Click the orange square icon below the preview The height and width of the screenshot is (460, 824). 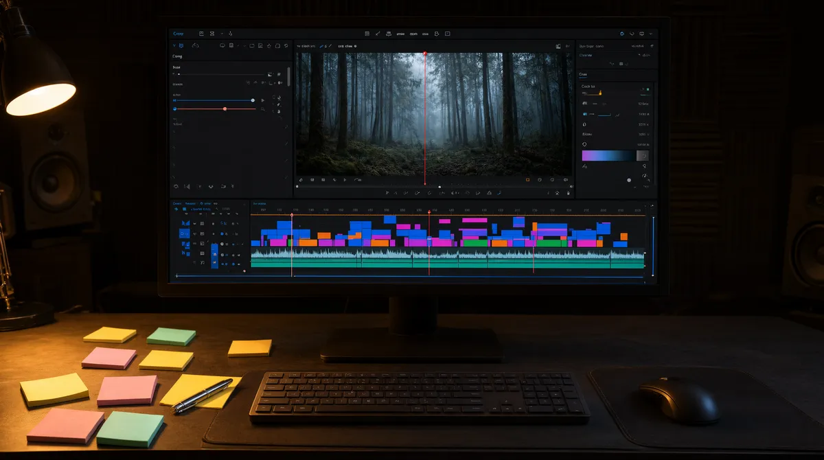coord(527,180)
